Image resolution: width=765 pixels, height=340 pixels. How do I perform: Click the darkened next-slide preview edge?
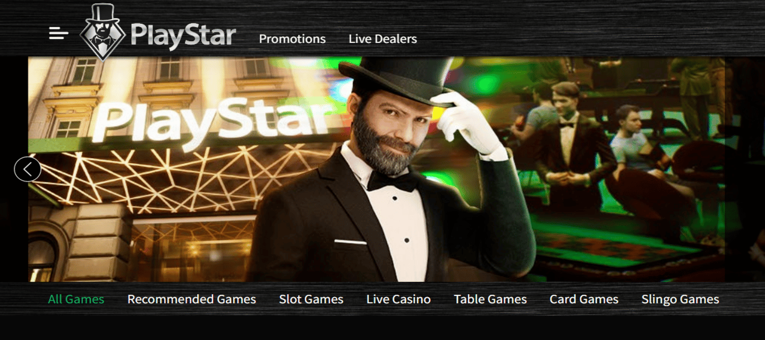(745, 169)
